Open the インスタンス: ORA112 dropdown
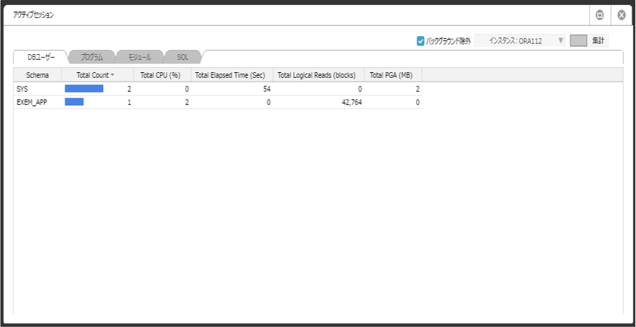 point(519,40)
